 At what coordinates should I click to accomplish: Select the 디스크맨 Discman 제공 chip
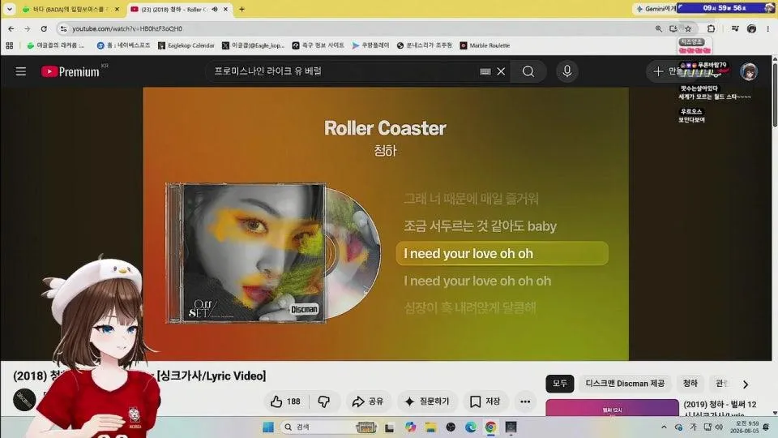[625, 384]
